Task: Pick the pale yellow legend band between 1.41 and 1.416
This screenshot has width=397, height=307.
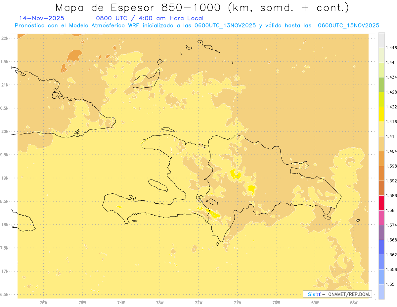Action: click(x=381, y=129)
